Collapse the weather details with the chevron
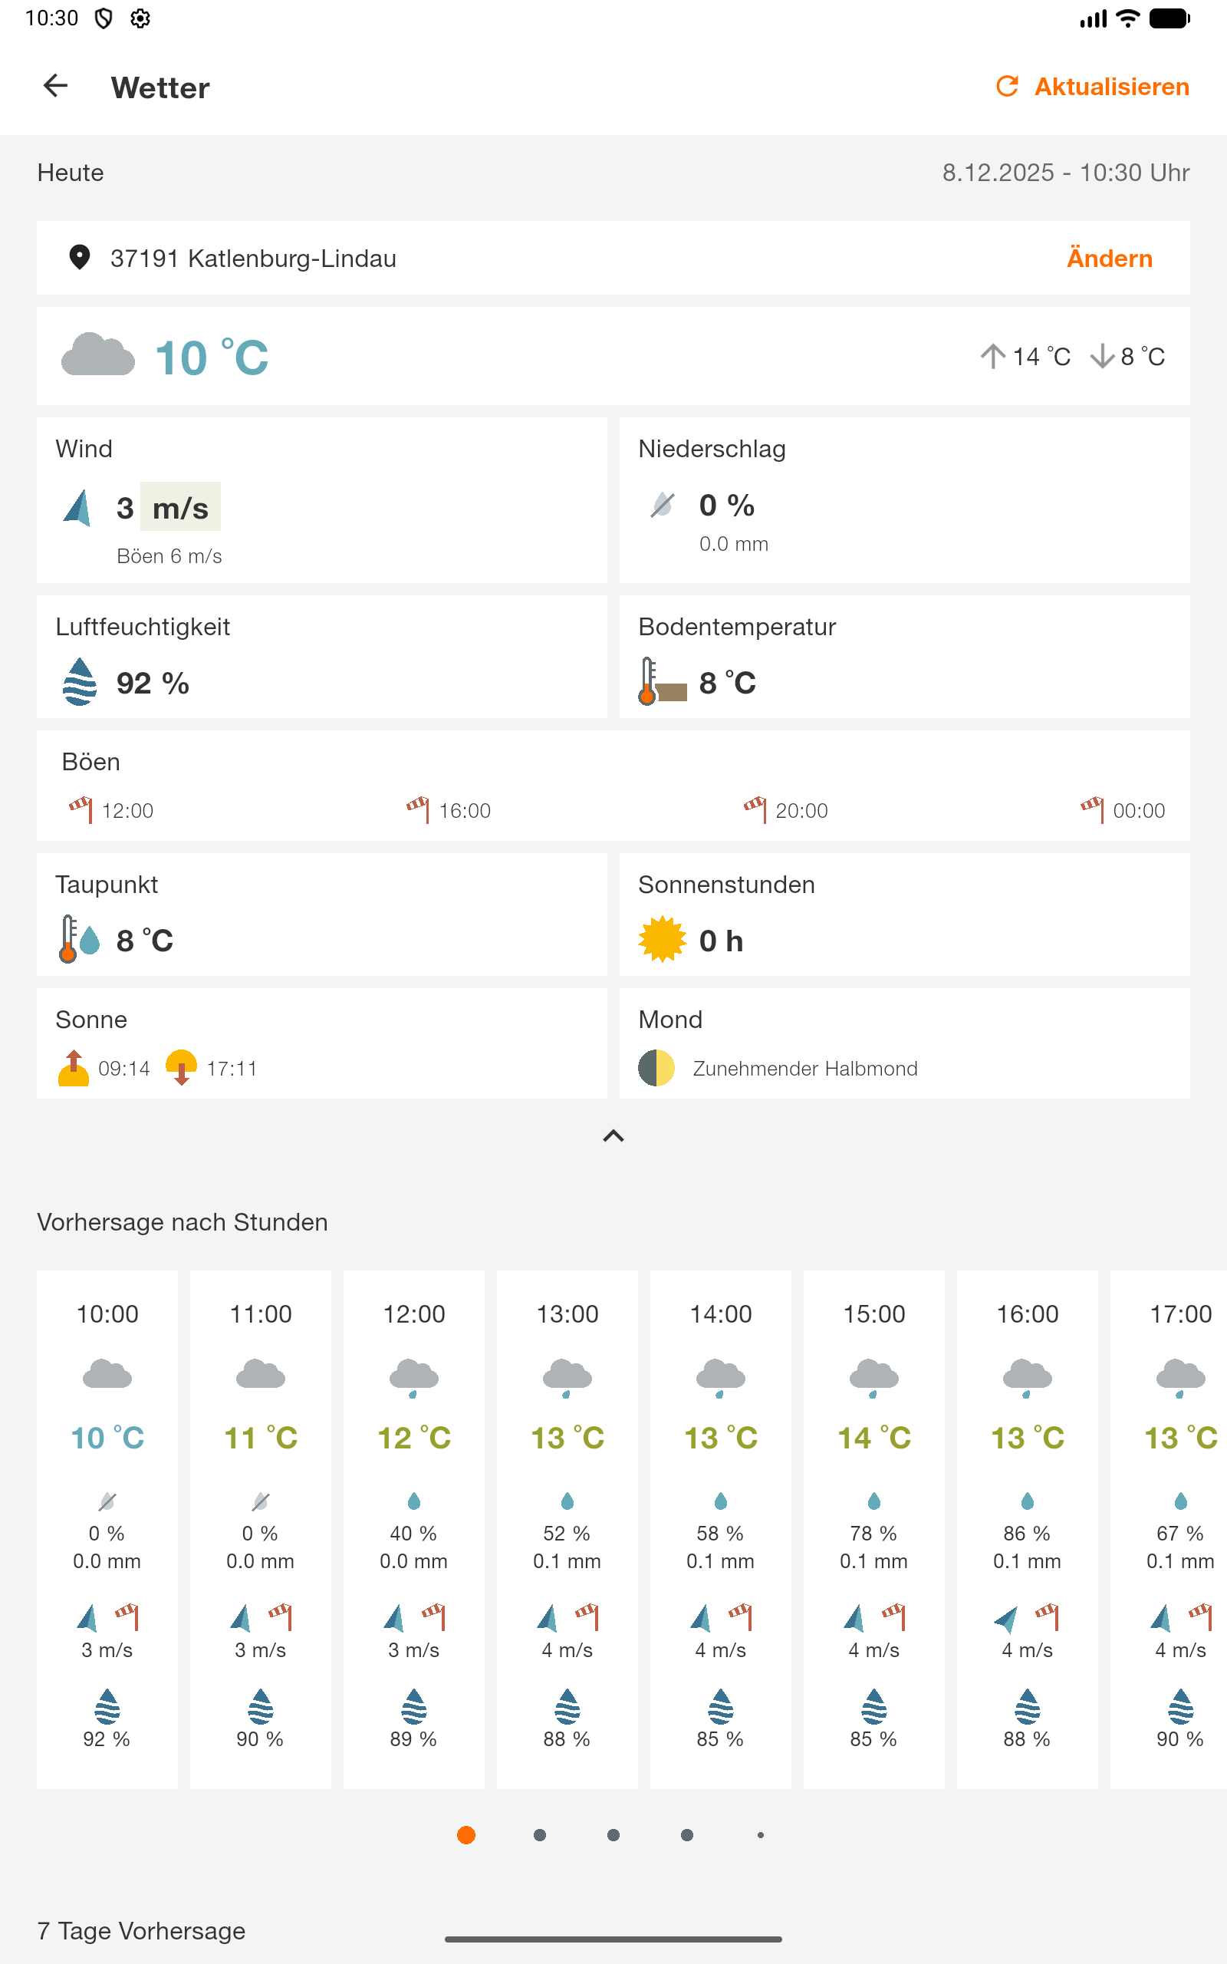This screenshot has width=1227, height=1964. click(613, 1135)
